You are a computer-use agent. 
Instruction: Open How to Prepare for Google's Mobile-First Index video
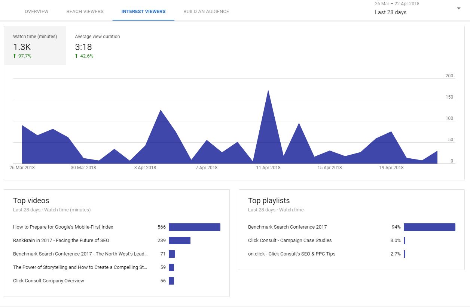(63, 227)
